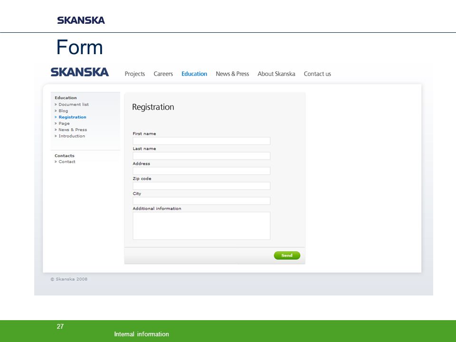456x342 pixels.
Task: Click the Form slide title
Action: pos(79,47)
